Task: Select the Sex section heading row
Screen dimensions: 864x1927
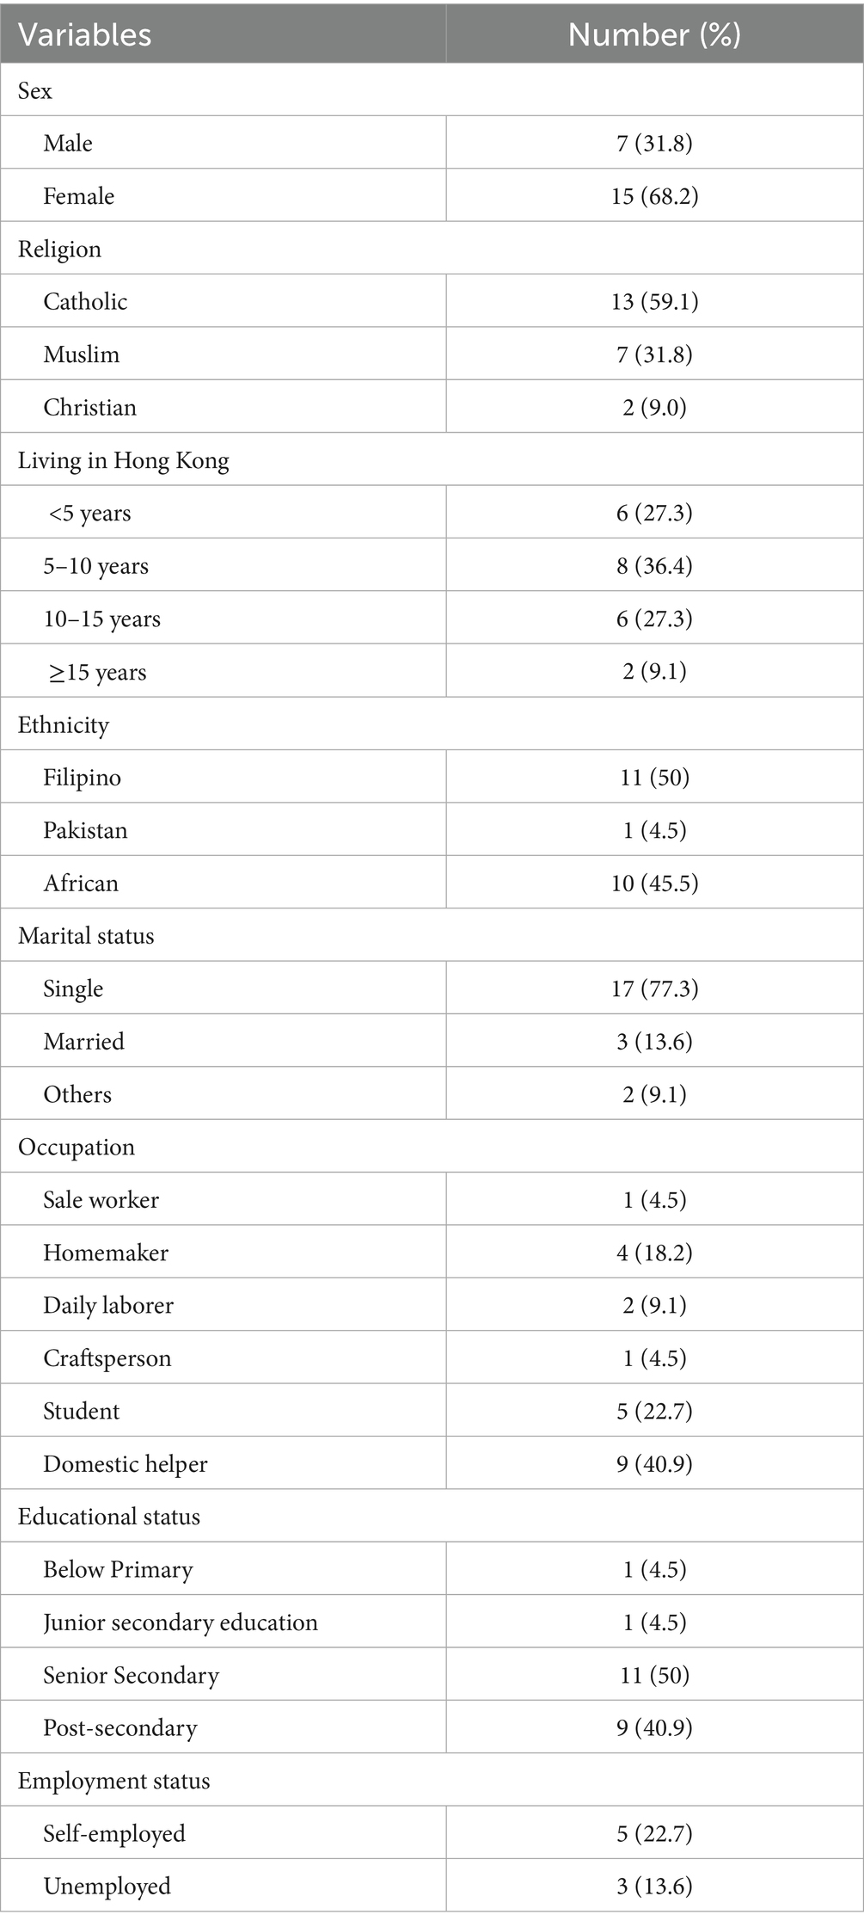Action: (x=35, y=90)
